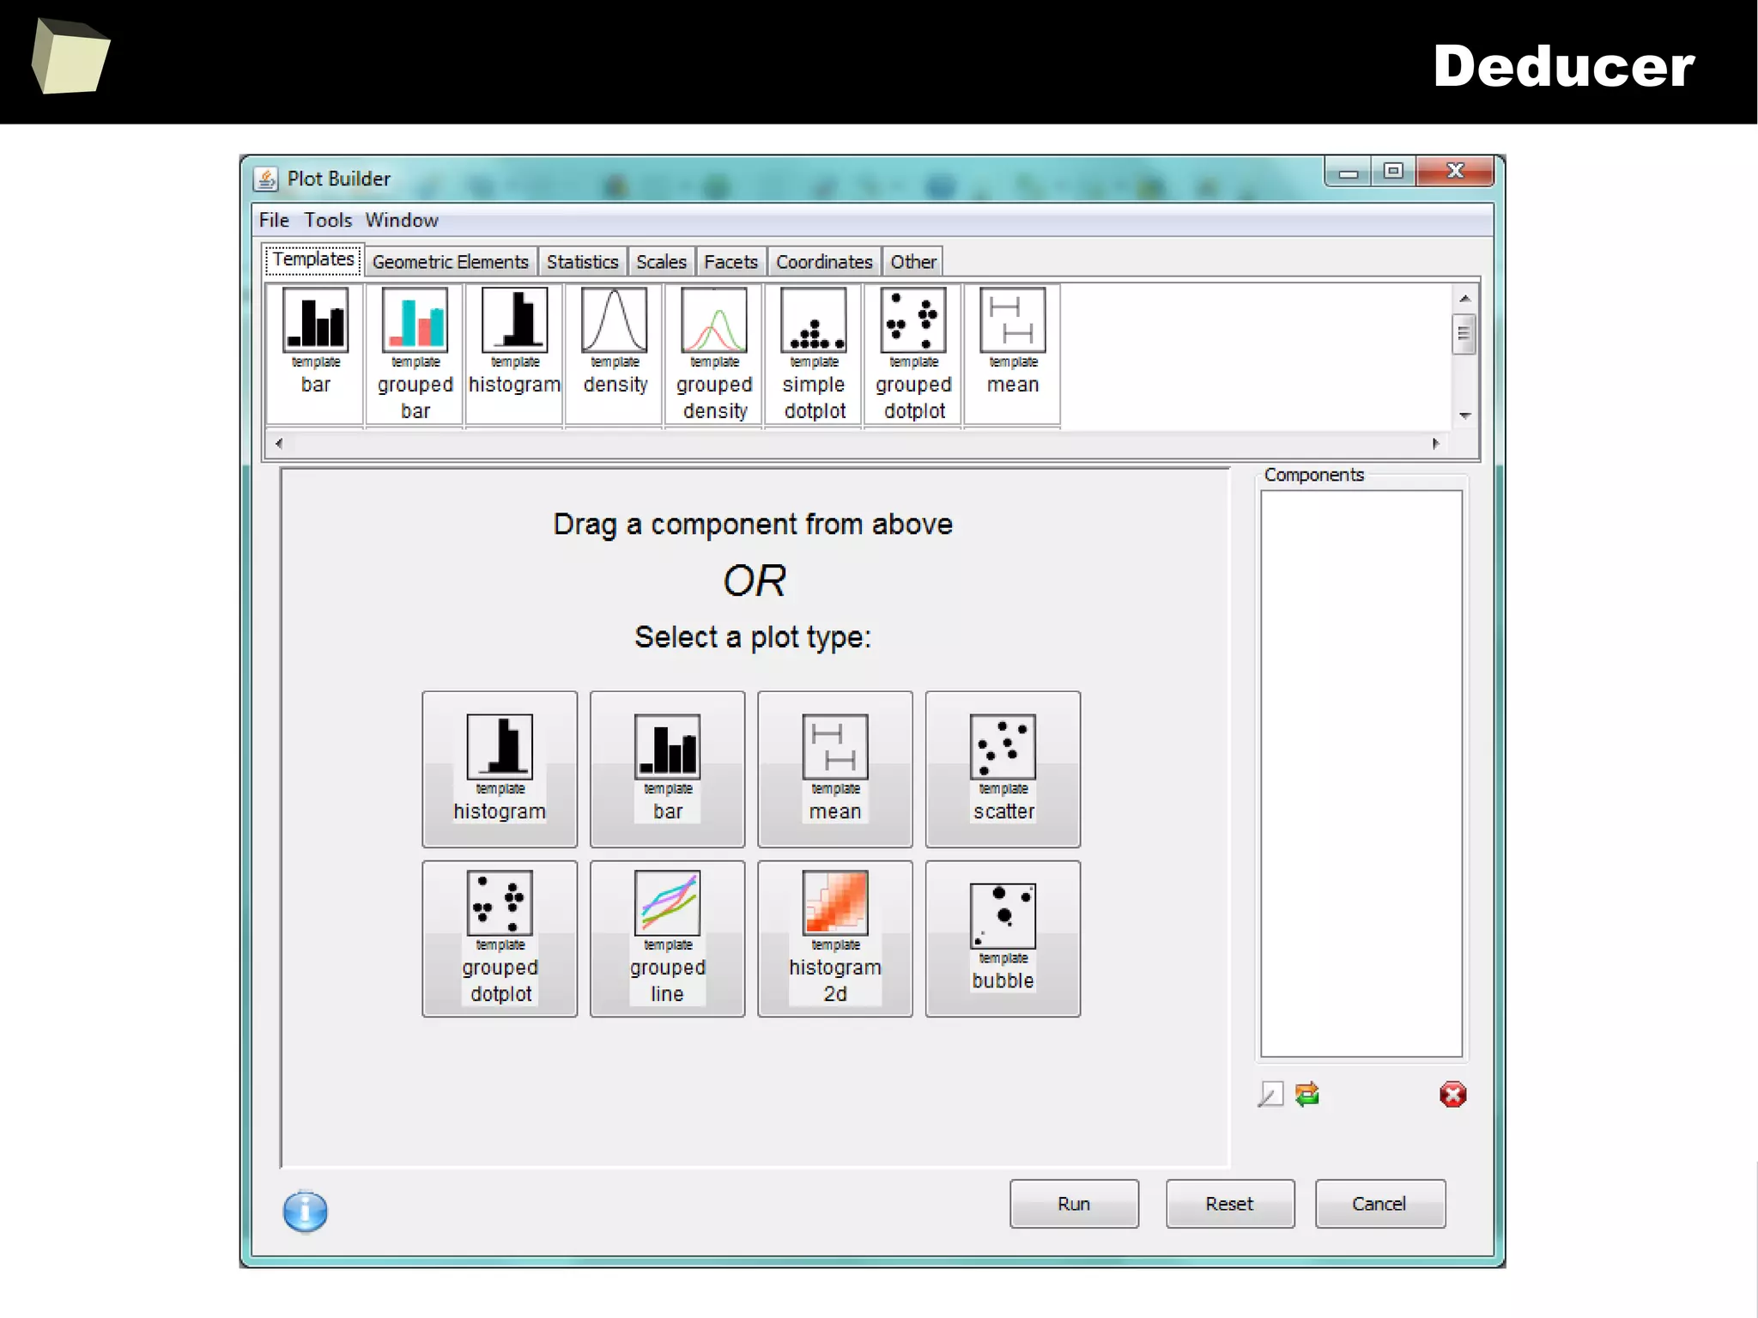The width and height of the screenshot is (1758, 1318).
Task: Click the Java icon in title bar
Action: click(x=266, y=179)
